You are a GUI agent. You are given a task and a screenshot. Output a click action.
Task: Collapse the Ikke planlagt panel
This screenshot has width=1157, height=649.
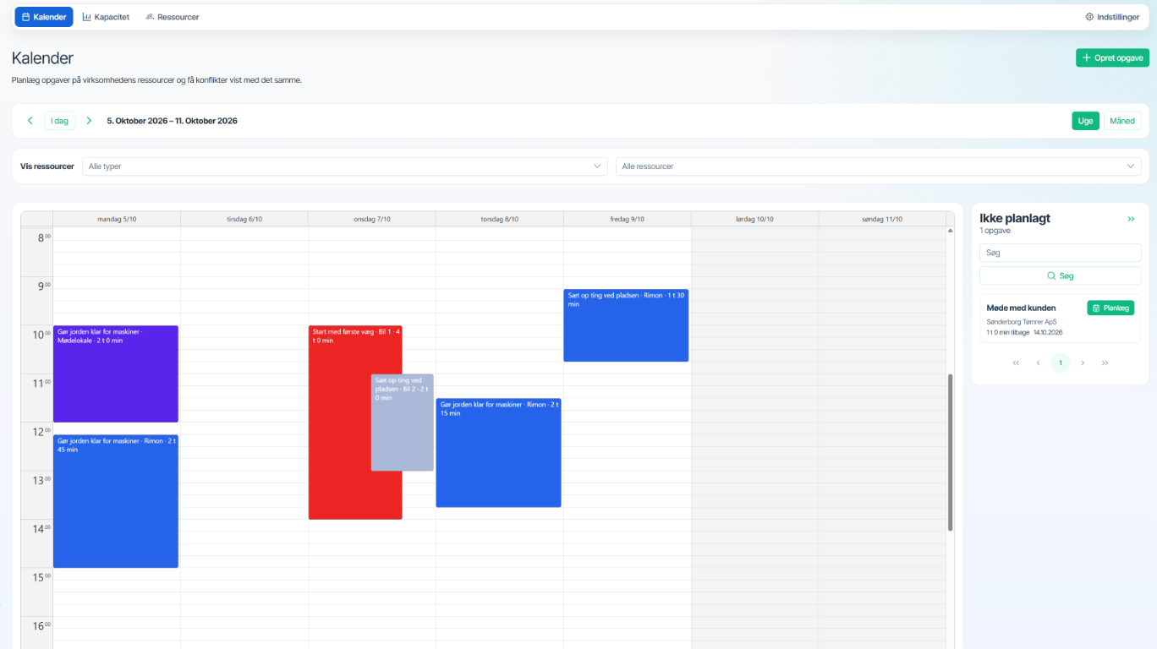[x=1131, y=219]
